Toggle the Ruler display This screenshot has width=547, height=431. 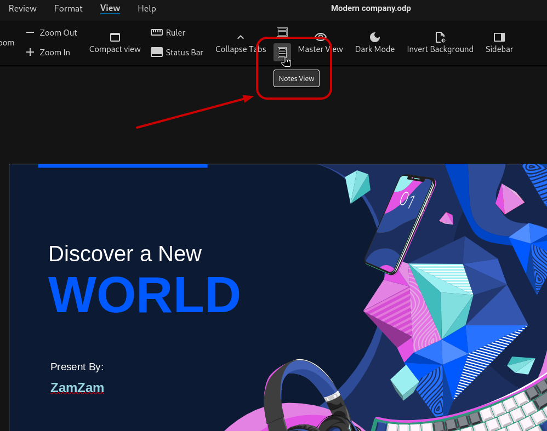(168, 33)
